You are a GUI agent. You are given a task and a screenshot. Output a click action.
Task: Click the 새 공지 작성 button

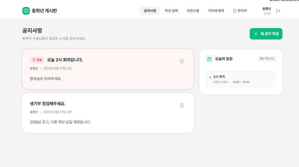(266, 34)
